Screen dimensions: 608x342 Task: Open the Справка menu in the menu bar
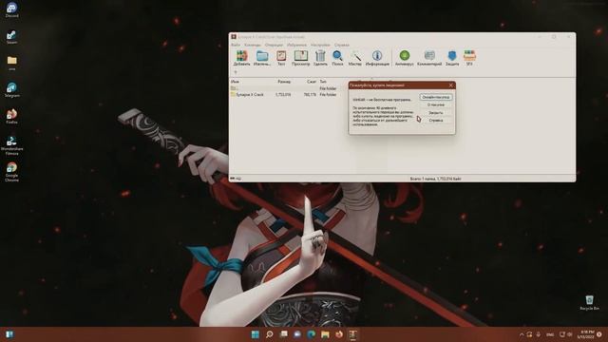tap(342, 45)
